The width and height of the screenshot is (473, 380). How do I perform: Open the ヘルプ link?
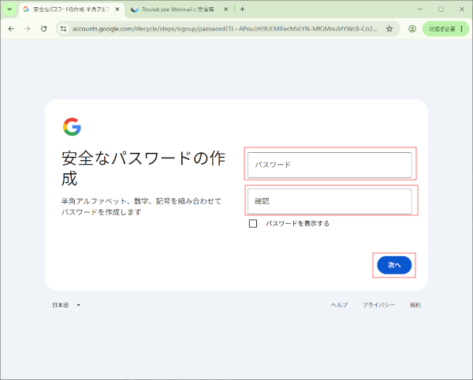click(339, 305)
